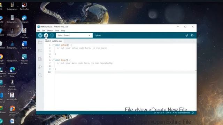This screenshot has height=125, width=223.
Task: Maximize the Arduino IDE window
Action: pos(185,27)
